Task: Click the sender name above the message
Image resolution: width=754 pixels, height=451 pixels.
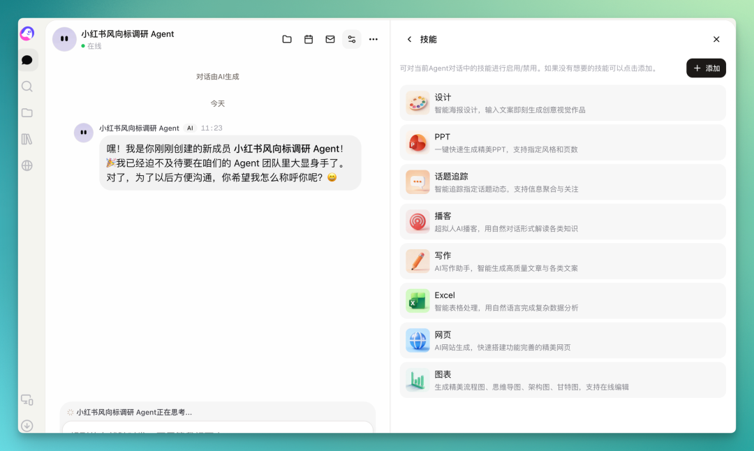Action: pos(139,128)
